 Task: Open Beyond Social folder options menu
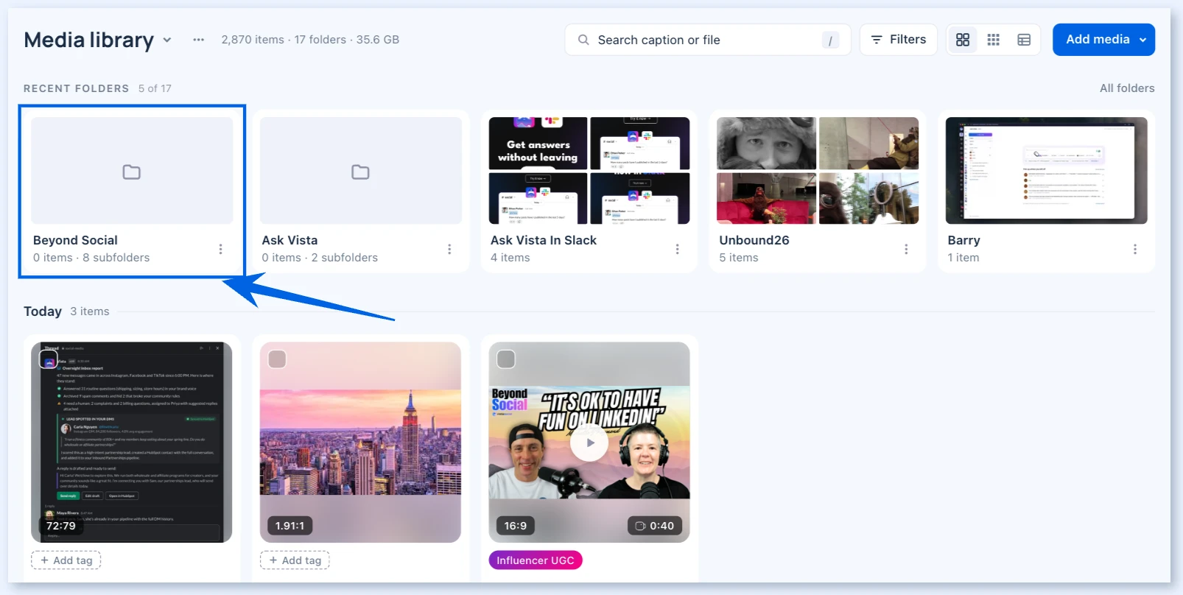pyautogui.click(x=220, y=249)
